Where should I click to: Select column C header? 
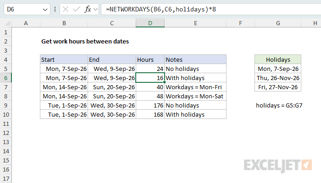coord(112,23)
